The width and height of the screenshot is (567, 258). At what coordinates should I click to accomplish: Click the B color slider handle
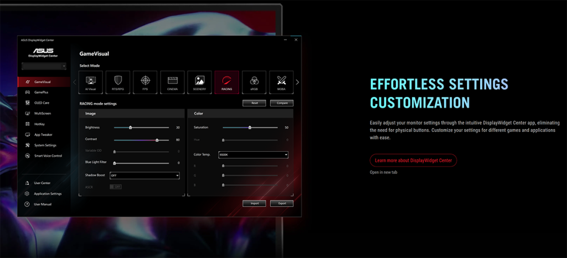pos(223,185)
